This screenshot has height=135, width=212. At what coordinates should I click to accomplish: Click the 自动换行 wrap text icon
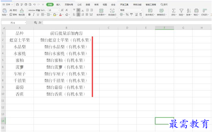tap(112, 11)
